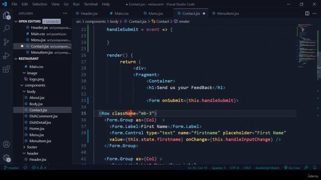
Task: Open the Help menu
Action: 106,4
